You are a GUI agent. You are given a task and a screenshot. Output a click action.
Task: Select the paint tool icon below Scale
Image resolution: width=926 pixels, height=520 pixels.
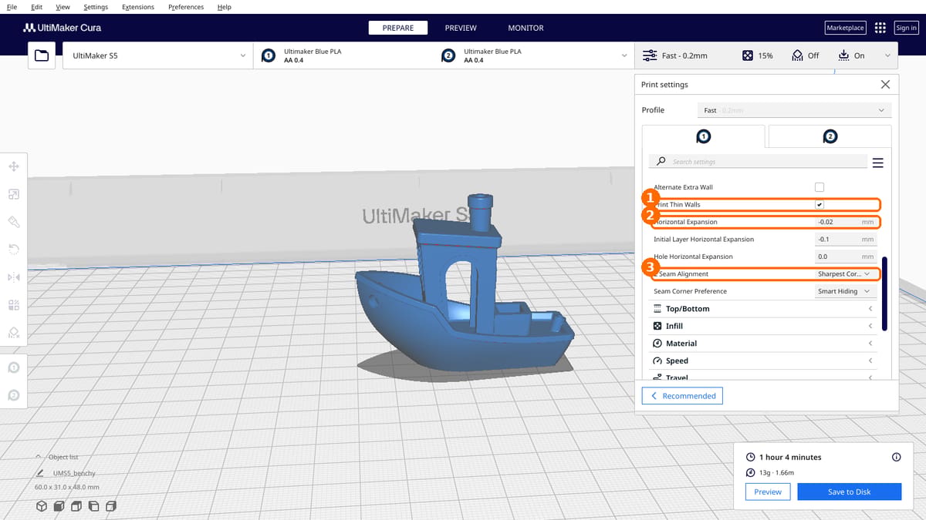pyautogui.click(x=14, y=222)
